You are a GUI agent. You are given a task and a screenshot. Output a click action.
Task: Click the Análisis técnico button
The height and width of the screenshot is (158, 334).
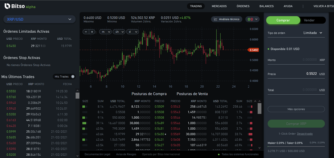227,19
